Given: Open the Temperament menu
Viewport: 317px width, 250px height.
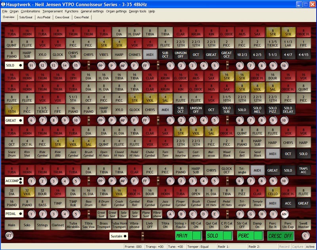Looking at the screenshot, I should point(53,11).
